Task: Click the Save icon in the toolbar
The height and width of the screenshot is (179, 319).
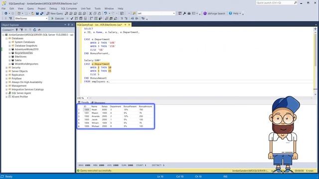Action: pos(37,13)
